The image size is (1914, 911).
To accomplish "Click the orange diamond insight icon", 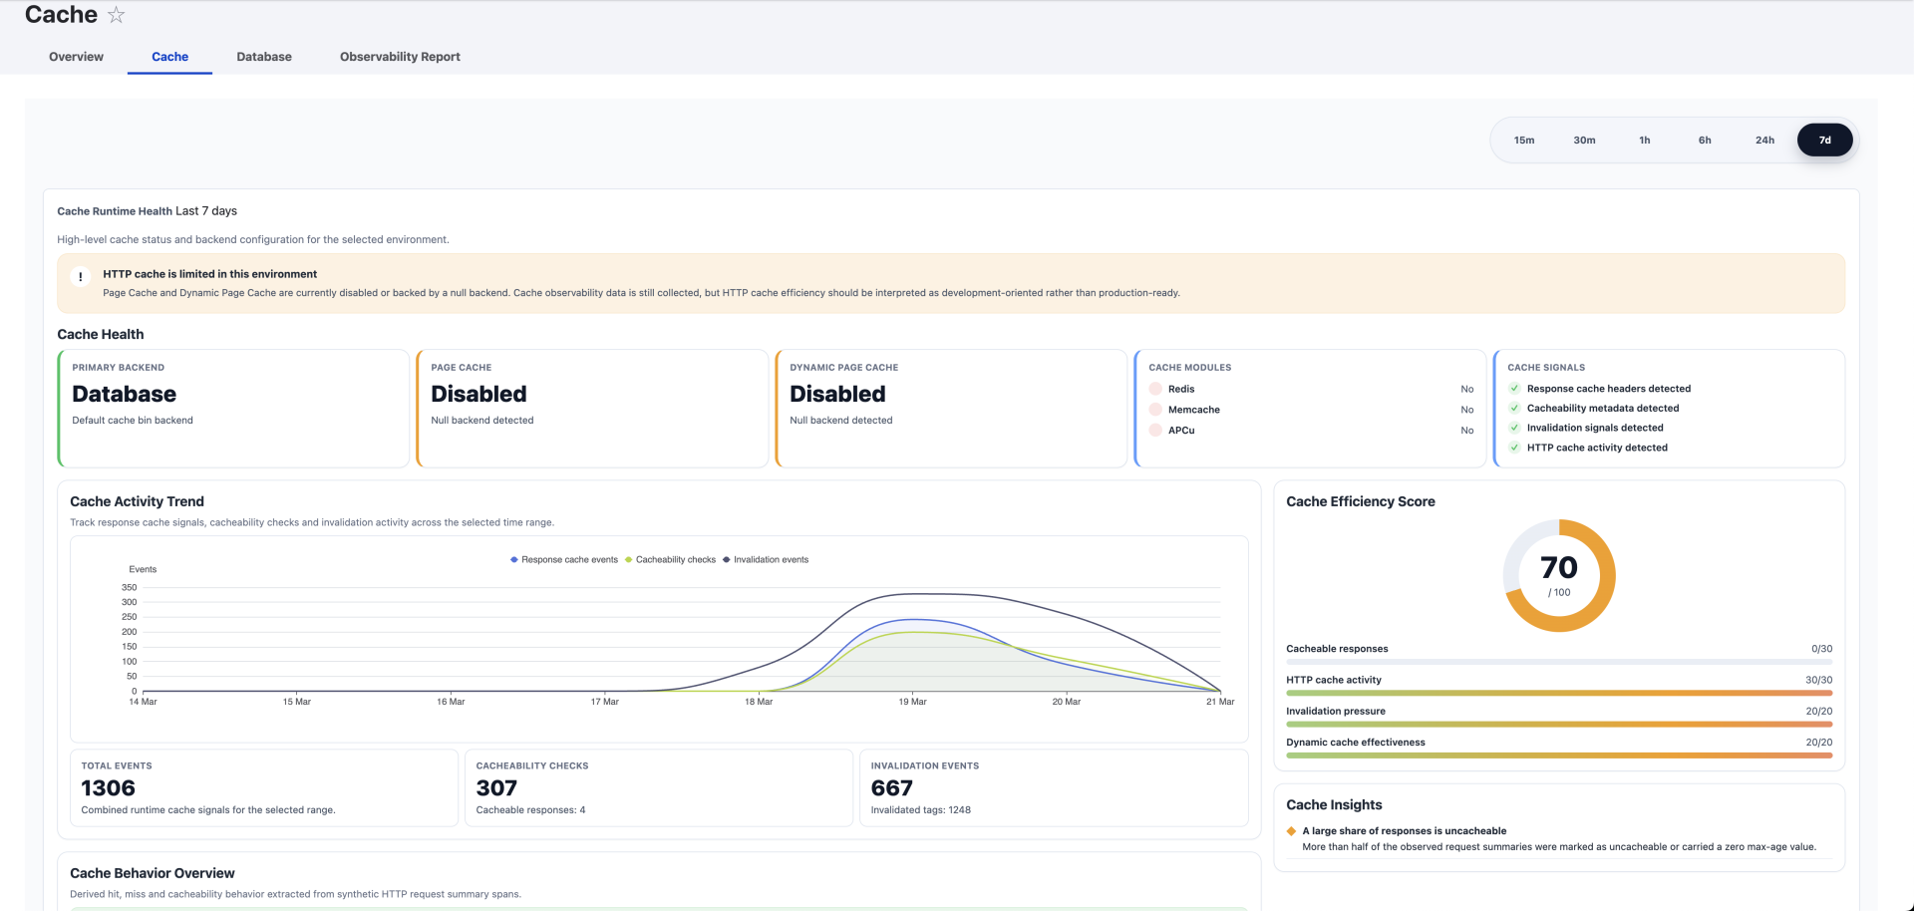I will tap(1291, 831).
